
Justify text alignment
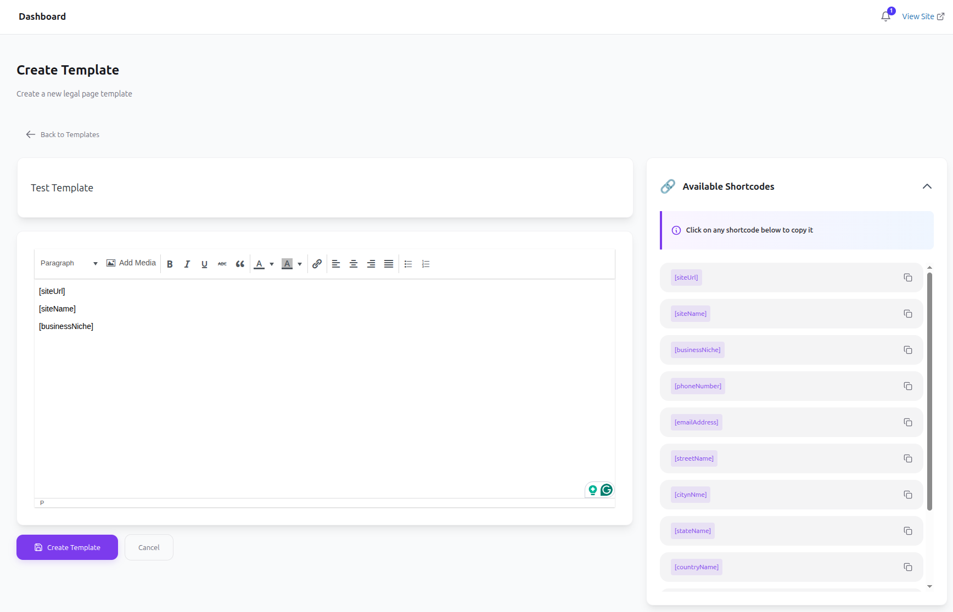[389, 264]
